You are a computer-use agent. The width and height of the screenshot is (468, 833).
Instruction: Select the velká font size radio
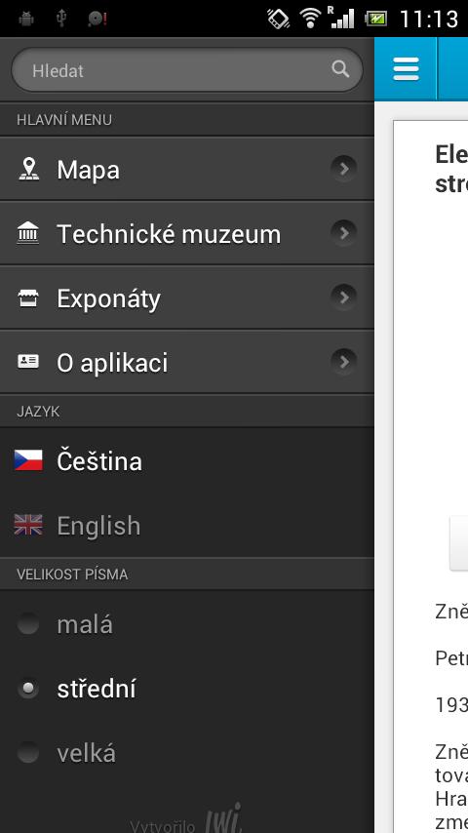click(27, 753)
